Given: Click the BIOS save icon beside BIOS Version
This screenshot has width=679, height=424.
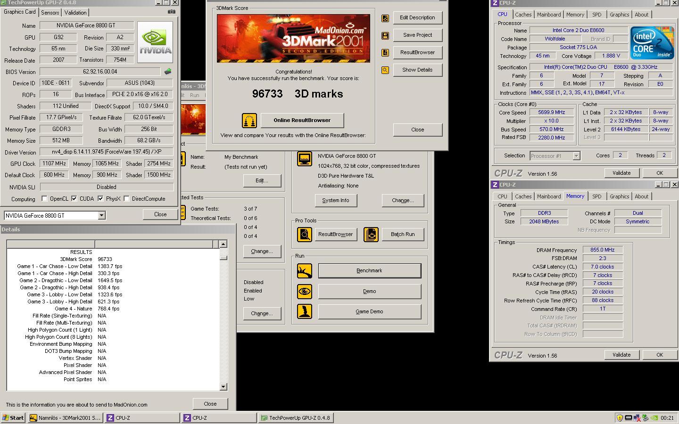Looking at the screenshot, I should pos(168,72).
